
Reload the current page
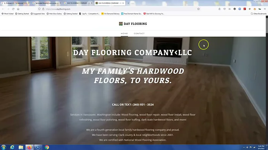click(x=13, y=9)
